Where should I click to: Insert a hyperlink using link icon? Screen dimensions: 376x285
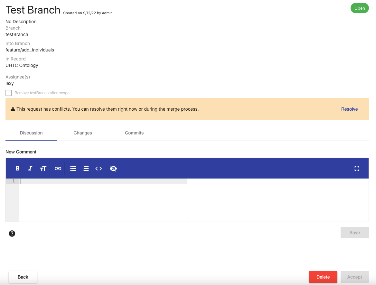[x=58, y=169]
